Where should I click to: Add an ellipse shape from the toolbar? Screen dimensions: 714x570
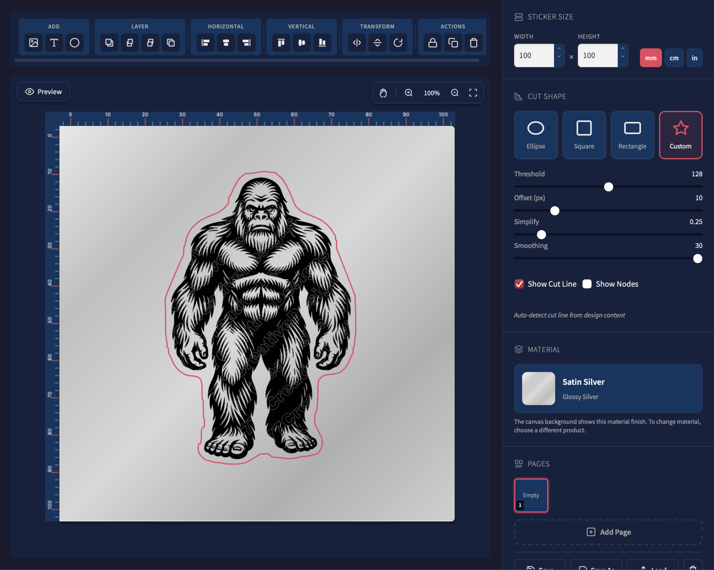tap(75, 43)
